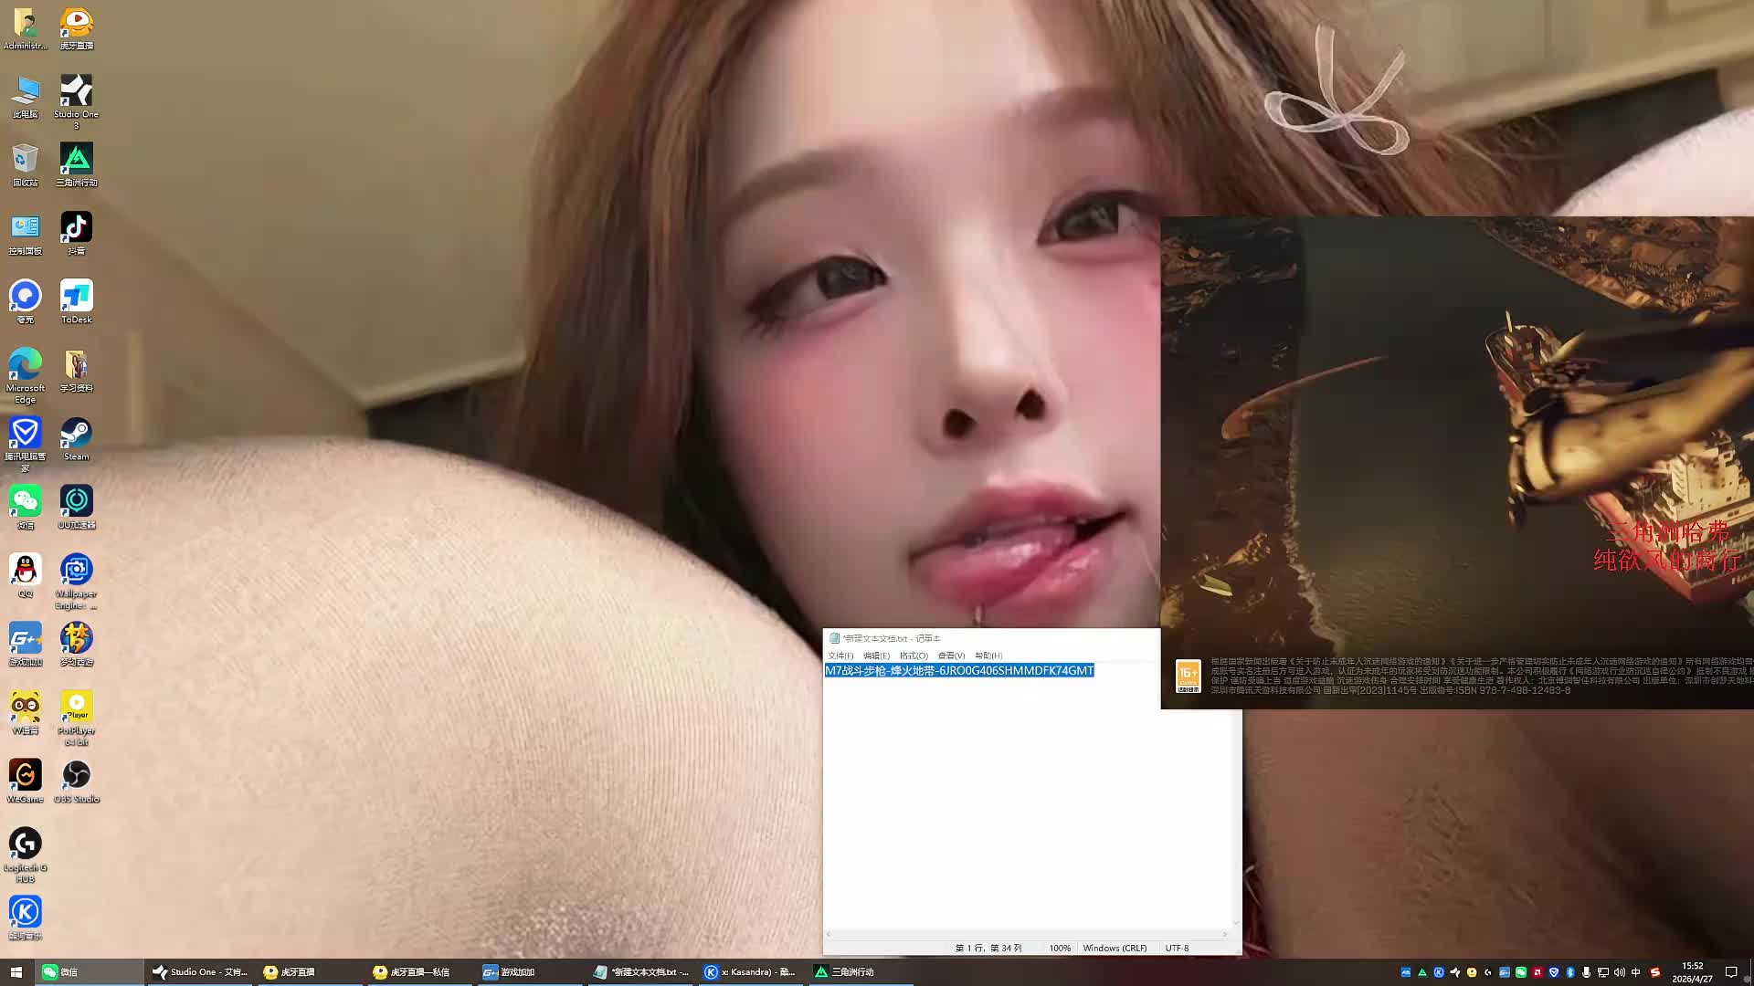This screenshot has width=1754, height=986.
Task: Toggle the Chinese input mode indicator
Action: pos(1635,972)
